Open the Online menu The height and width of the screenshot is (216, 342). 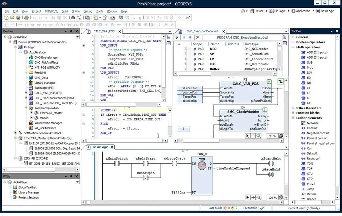76,11
